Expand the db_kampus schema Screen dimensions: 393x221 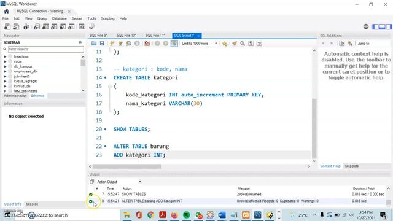(x=5, y=66)
